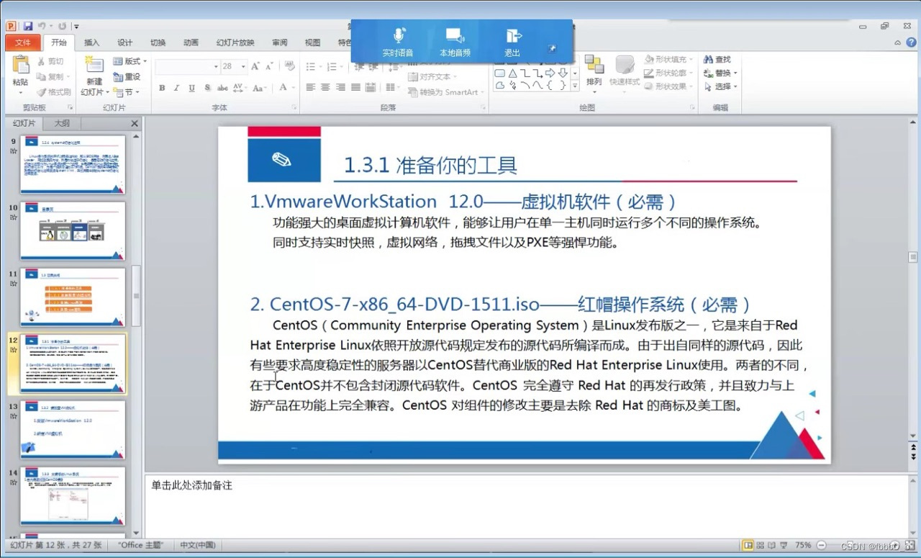
Task: Align text right in paragraph group
Action: [340, 87]
